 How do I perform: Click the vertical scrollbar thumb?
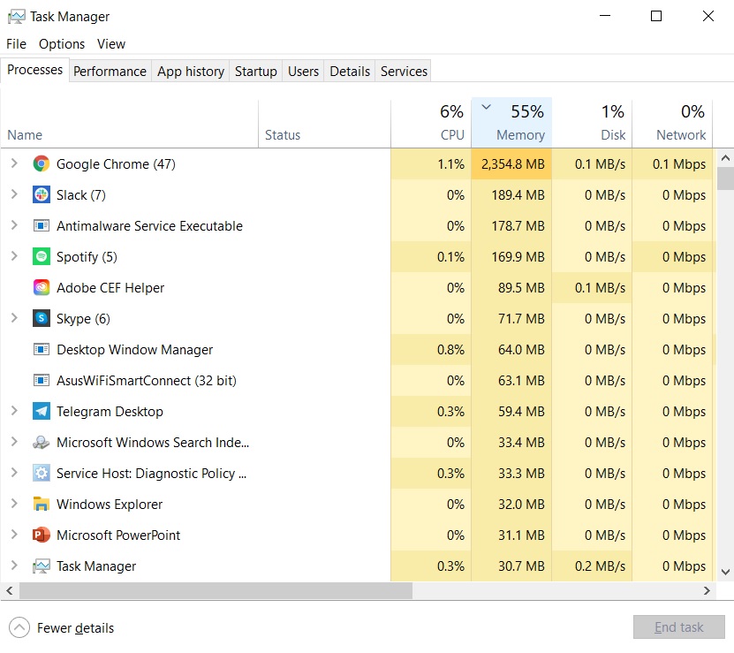(725, 178)
